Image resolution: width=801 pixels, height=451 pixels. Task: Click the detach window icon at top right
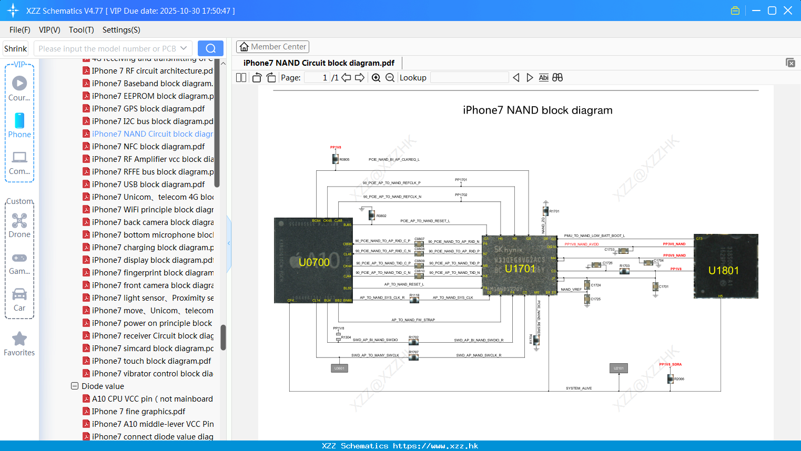790,63
